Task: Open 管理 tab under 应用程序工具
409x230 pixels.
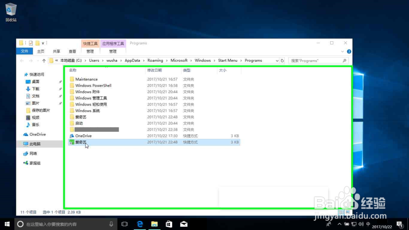Action: coord(113,52)
